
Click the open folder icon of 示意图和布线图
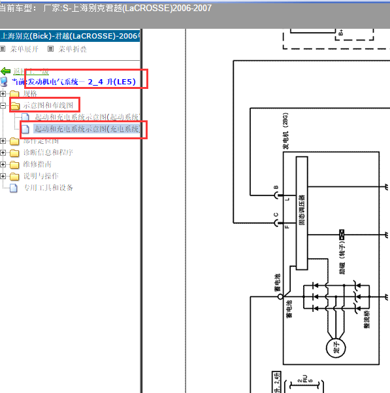tap(15, 105)
